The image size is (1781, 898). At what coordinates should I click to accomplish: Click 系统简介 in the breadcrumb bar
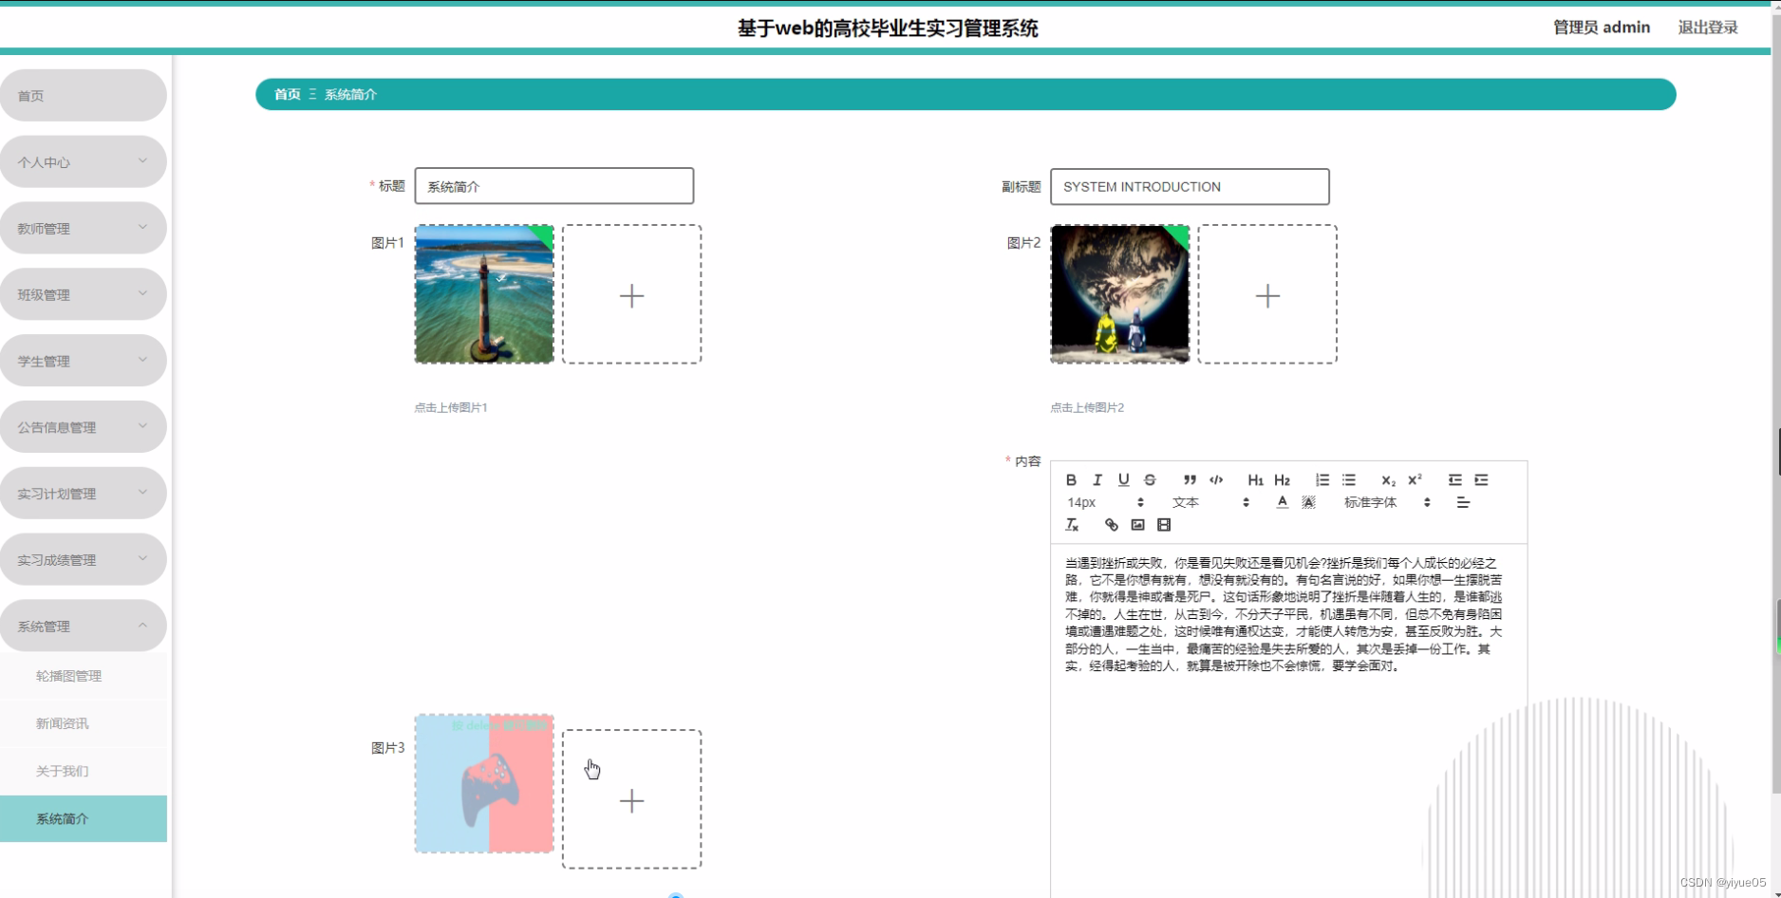click(x=351, y=94)
